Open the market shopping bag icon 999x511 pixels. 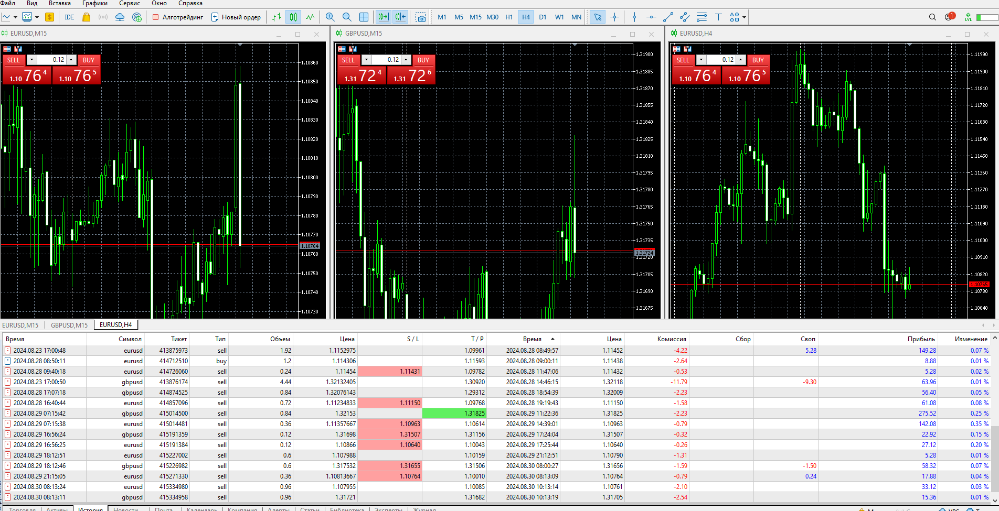[87, 17]
